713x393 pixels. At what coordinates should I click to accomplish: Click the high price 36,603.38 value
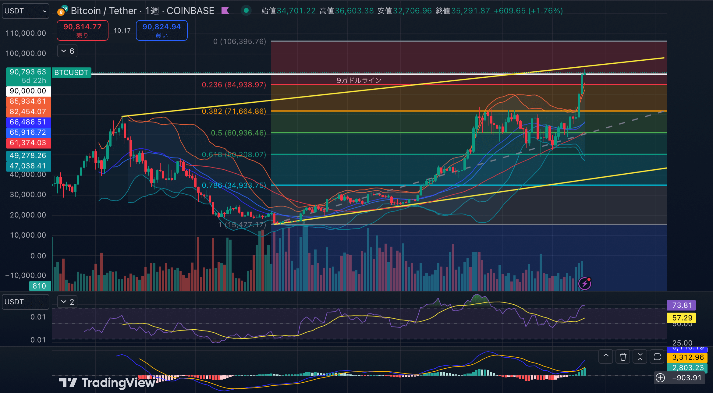354,11
